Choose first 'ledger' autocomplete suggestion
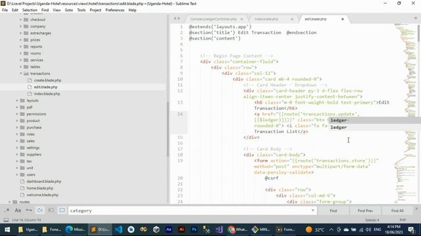421x236 pixels. coord(375,120)
